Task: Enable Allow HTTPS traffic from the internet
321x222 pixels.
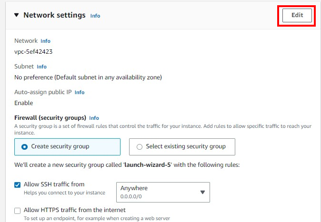Action: pos(18,211)
